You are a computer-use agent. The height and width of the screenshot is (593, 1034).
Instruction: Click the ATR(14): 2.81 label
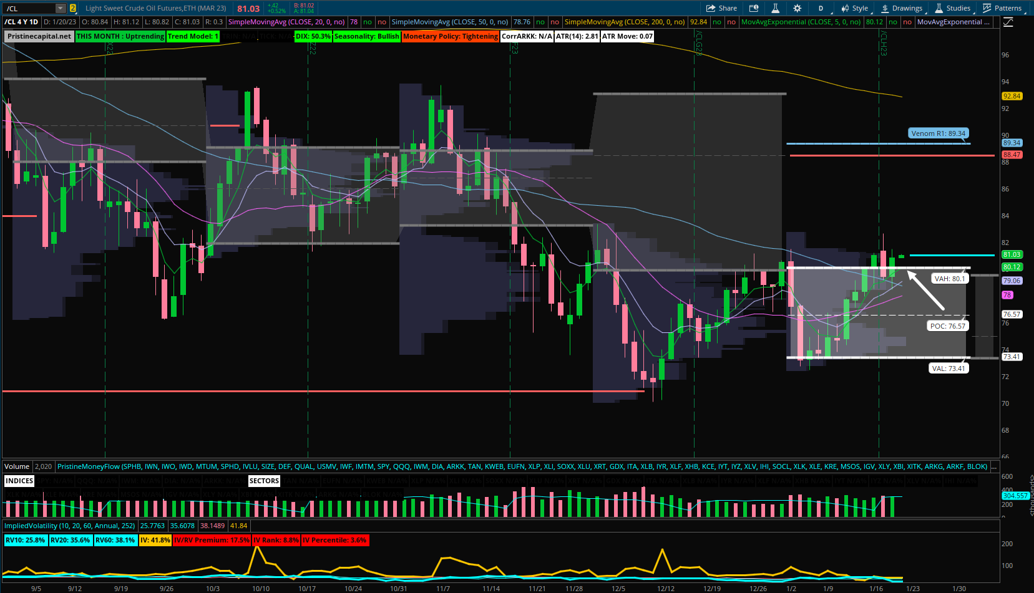pyautogui.click(x=577, y=36)
